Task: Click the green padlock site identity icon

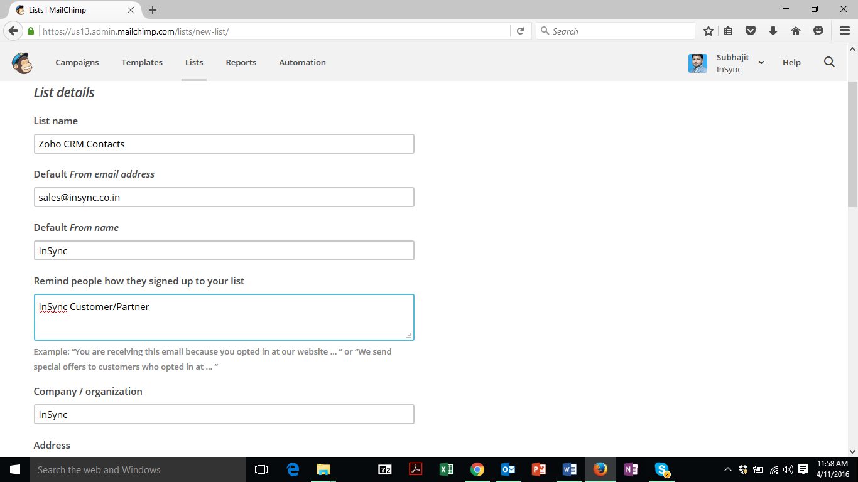Action: [x=30, y=31]
